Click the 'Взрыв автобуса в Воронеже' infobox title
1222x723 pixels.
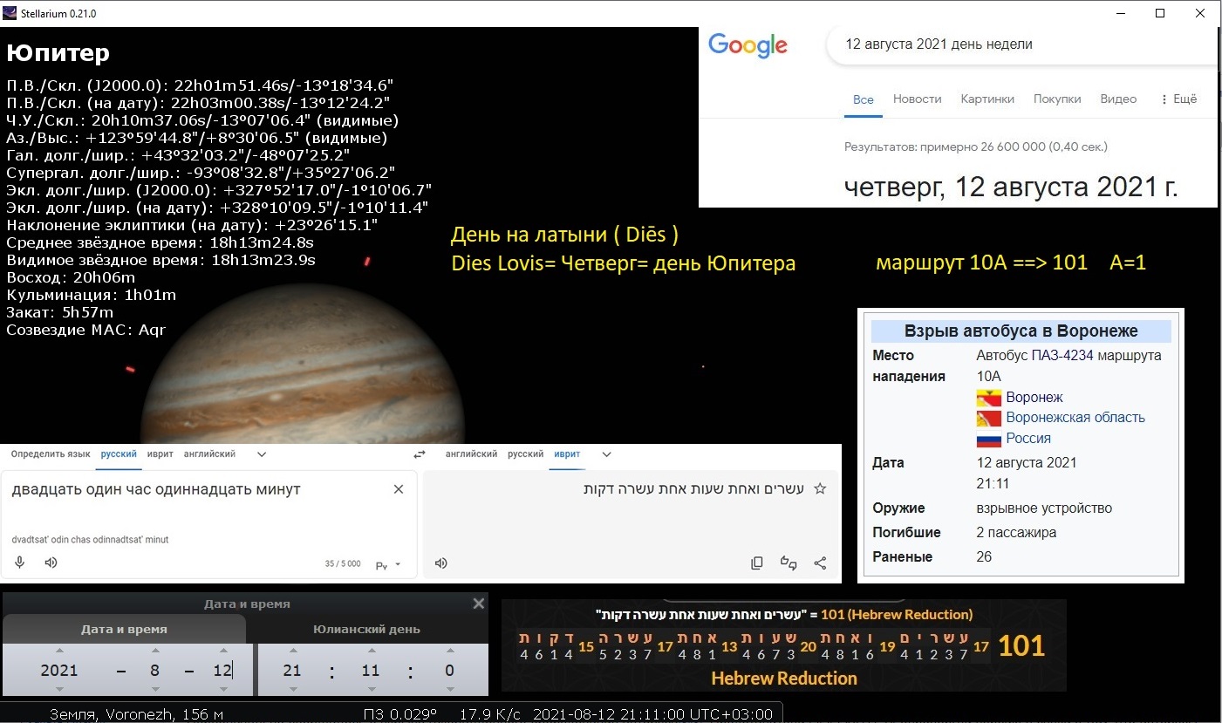(1021, 331)
